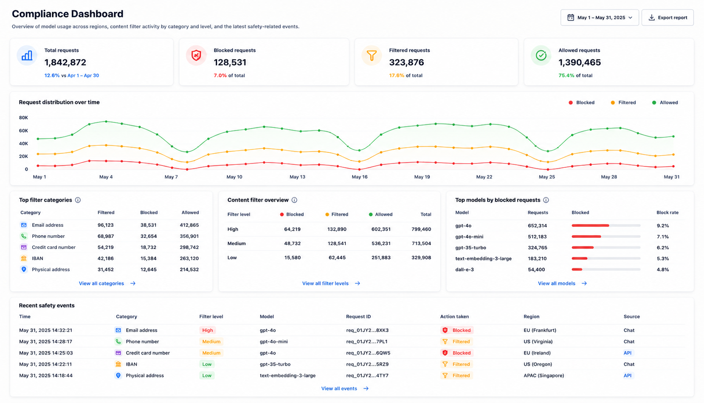Image resolution: width=704 pixels, height=403 pixels.
Task: Toggle the Blocked series in the chart legend
Action: click(581, 103)
